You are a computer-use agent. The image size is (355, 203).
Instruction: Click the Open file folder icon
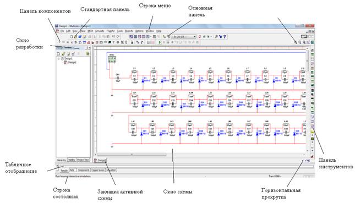click(75, 37)
